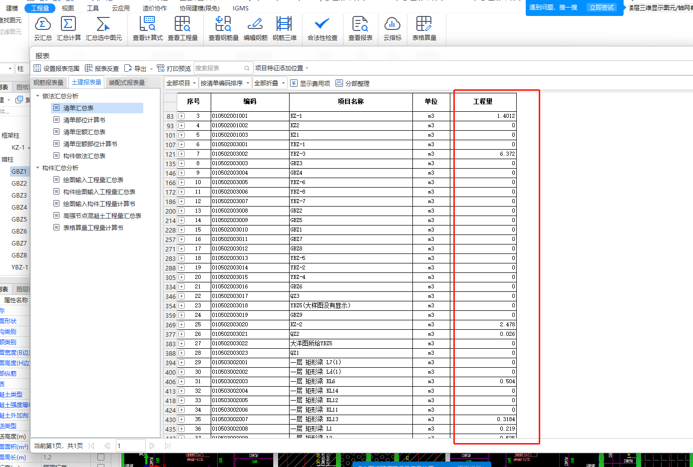Open 工具 ribbon tab
This screenshot has width=693, height=467.
[x=93, y=8]
